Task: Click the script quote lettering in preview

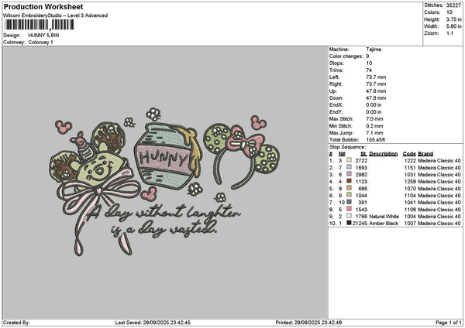Action: (x=163, y=220)
